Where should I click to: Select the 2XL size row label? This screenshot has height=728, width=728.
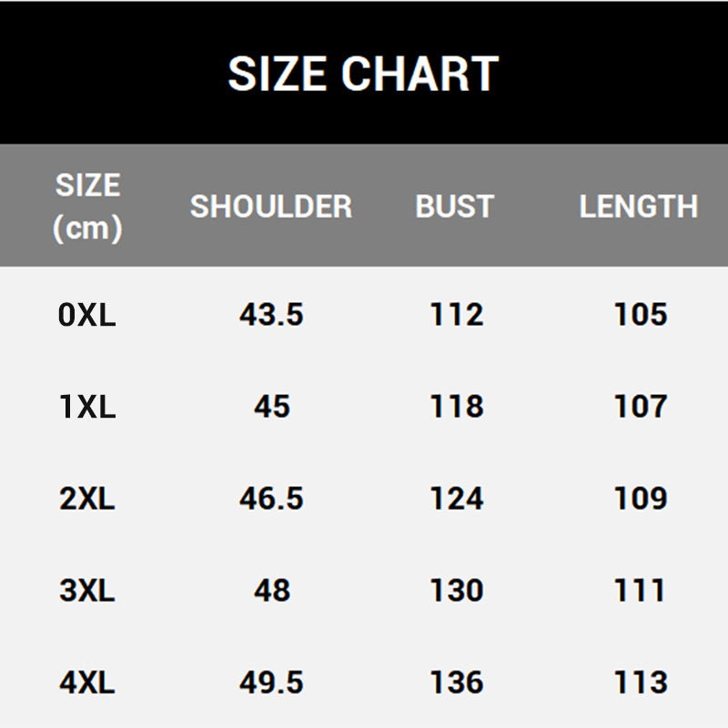pyautogui.click(x=87, y=499)
